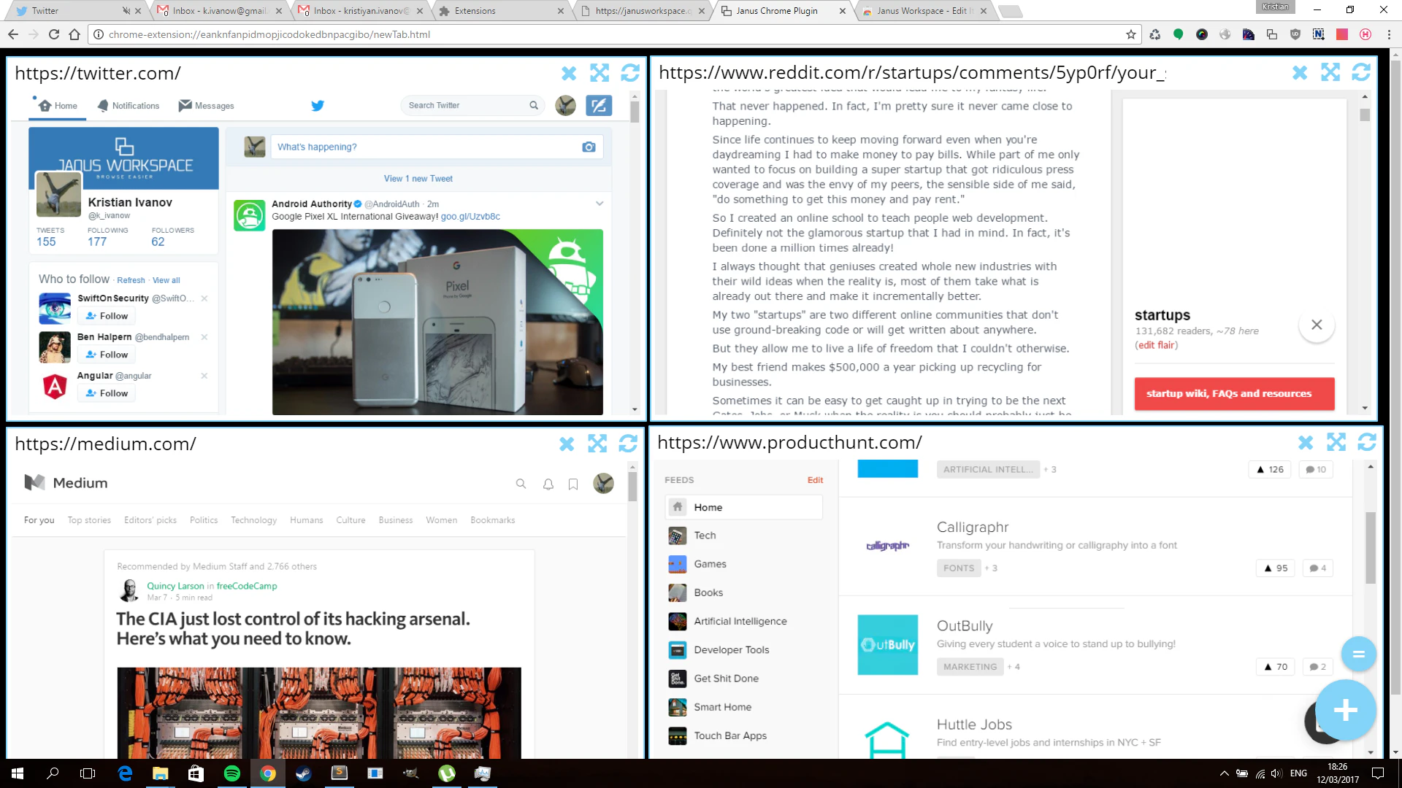Image resolution: width=1402 pixels, height=788 pixels.
Task: Refresh the Twitter panel
Action: click(x=629, y=73)
